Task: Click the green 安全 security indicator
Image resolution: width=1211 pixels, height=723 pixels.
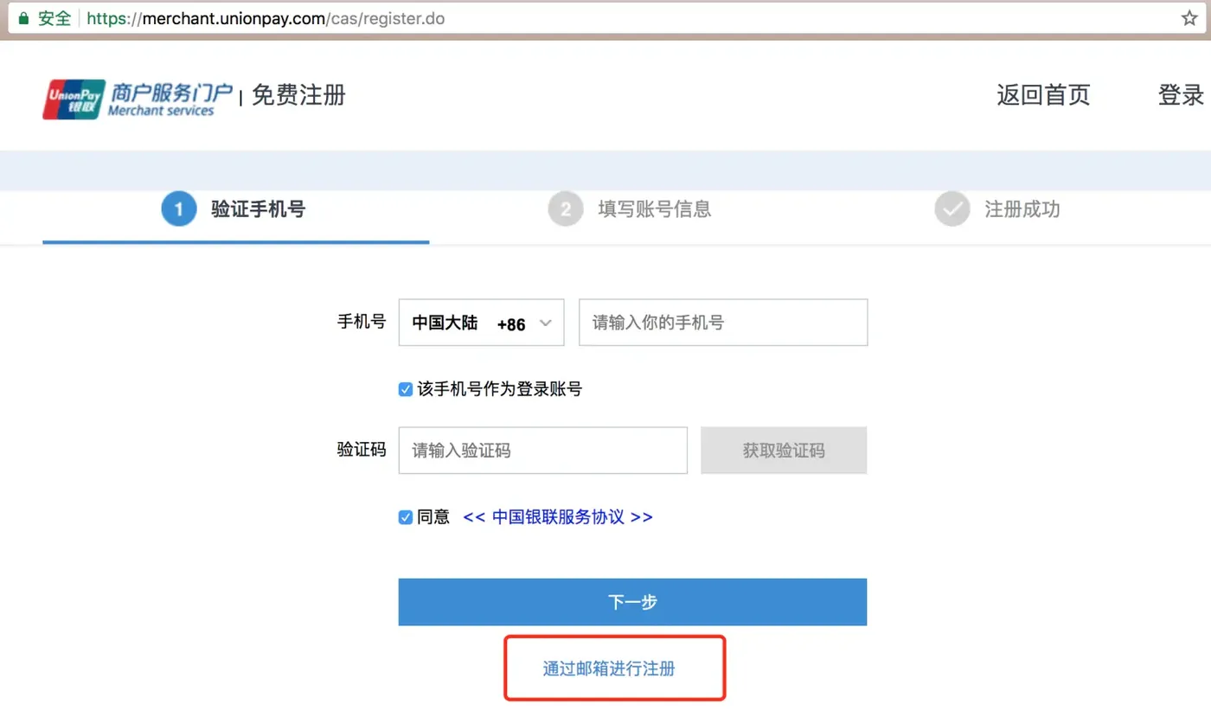Action: tap(52, 17)
